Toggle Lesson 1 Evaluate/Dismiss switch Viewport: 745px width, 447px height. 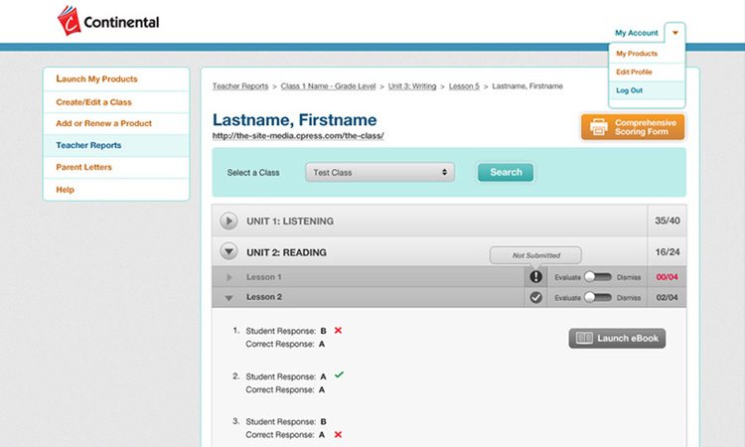(598, 277)
